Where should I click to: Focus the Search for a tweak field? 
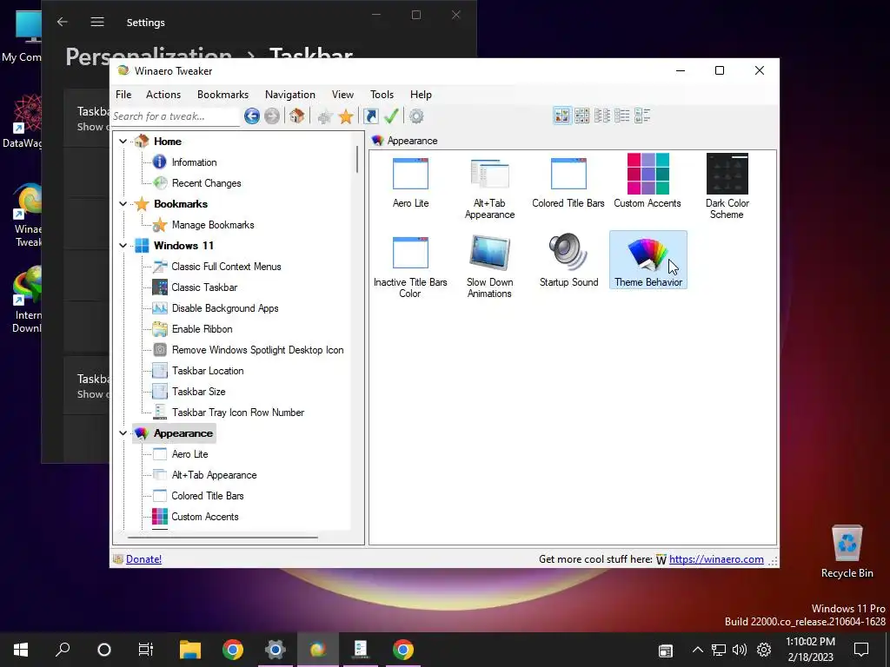coord(176,116)
